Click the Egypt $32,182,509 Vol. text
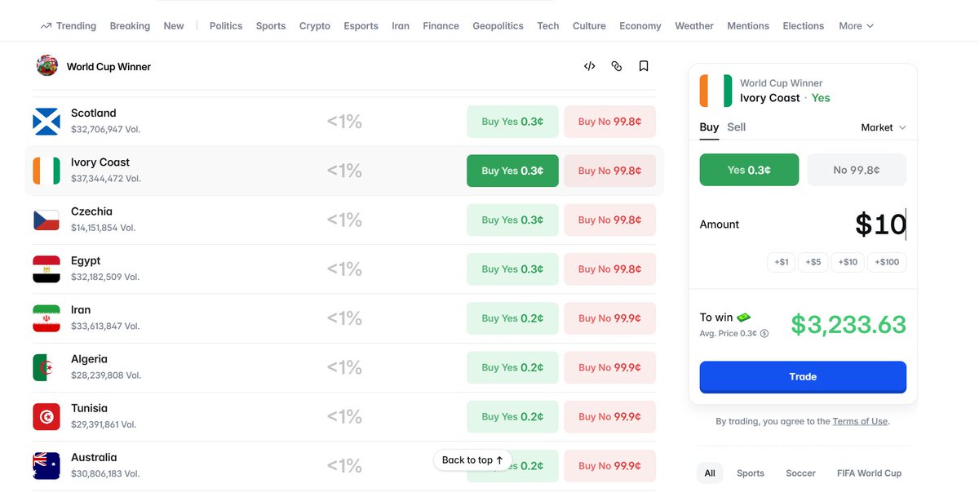 (105, 277)
